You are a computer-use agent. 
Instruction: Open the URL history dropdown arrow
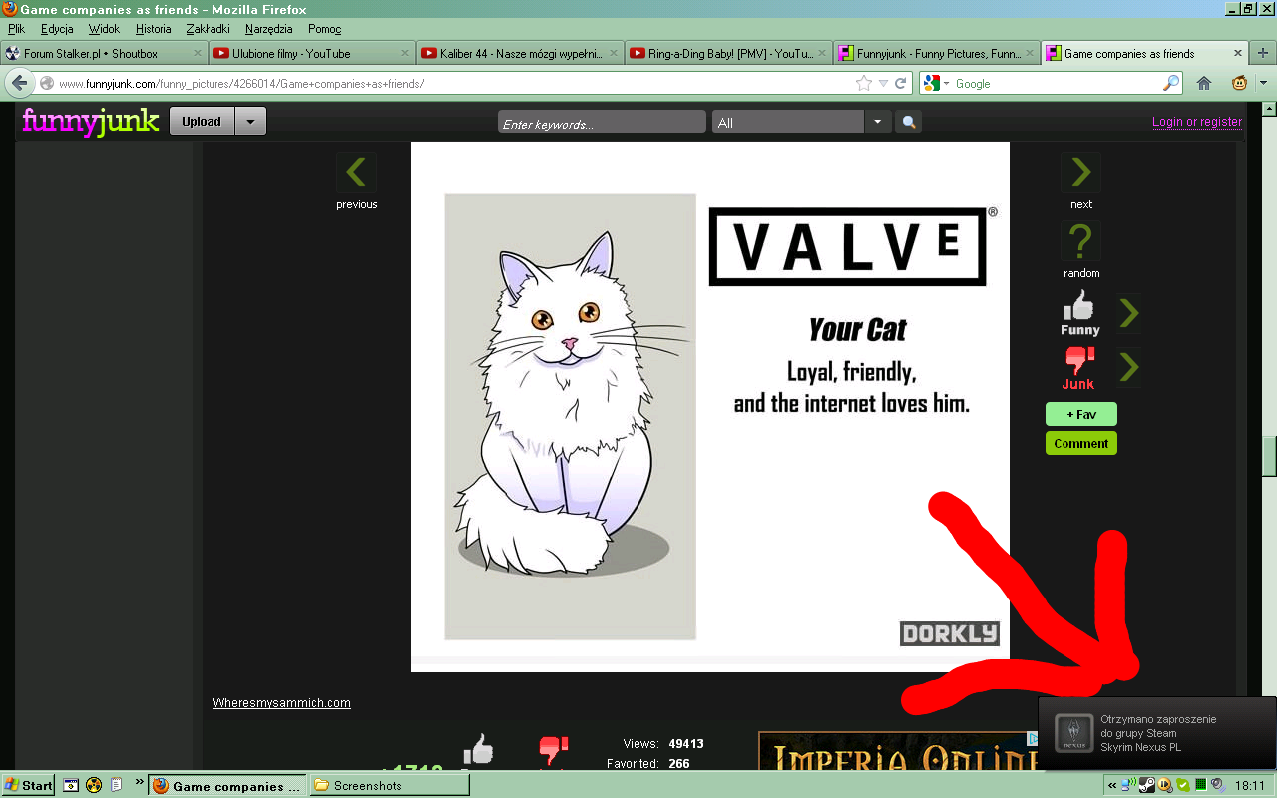point(883,83)
